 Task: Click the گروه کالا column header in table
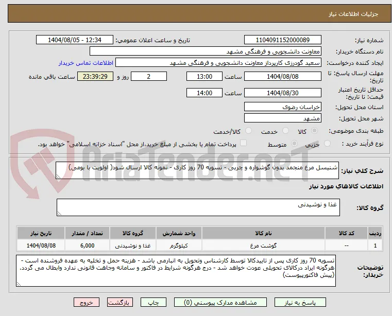click(133, 233)
